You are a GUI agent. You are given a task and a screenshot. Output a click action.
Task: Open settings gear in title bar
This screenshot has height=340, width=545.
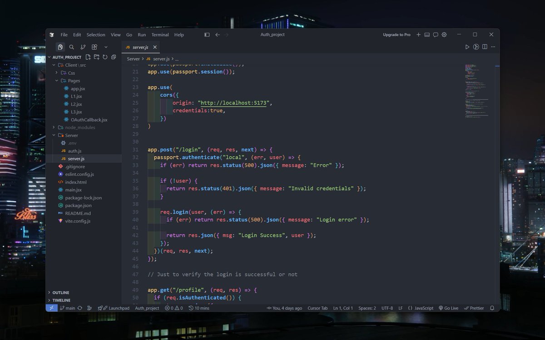[x=444, y=35]
